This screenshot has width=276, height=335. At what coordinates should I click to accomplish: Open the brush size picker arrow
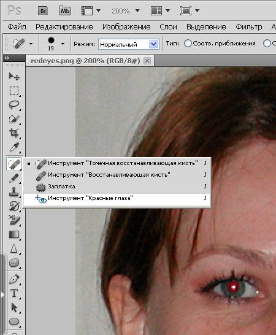(63, 44)
